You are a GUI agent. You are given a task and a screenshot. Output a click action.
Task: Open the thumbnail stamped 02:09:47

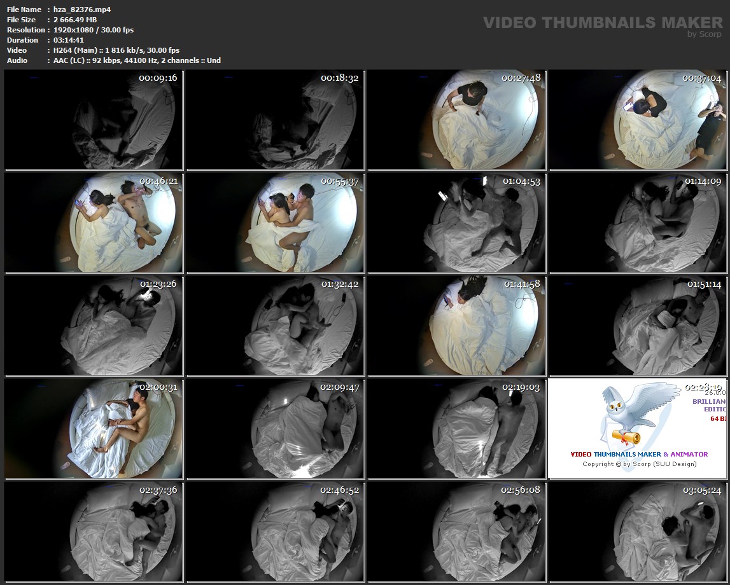point(275,429)
